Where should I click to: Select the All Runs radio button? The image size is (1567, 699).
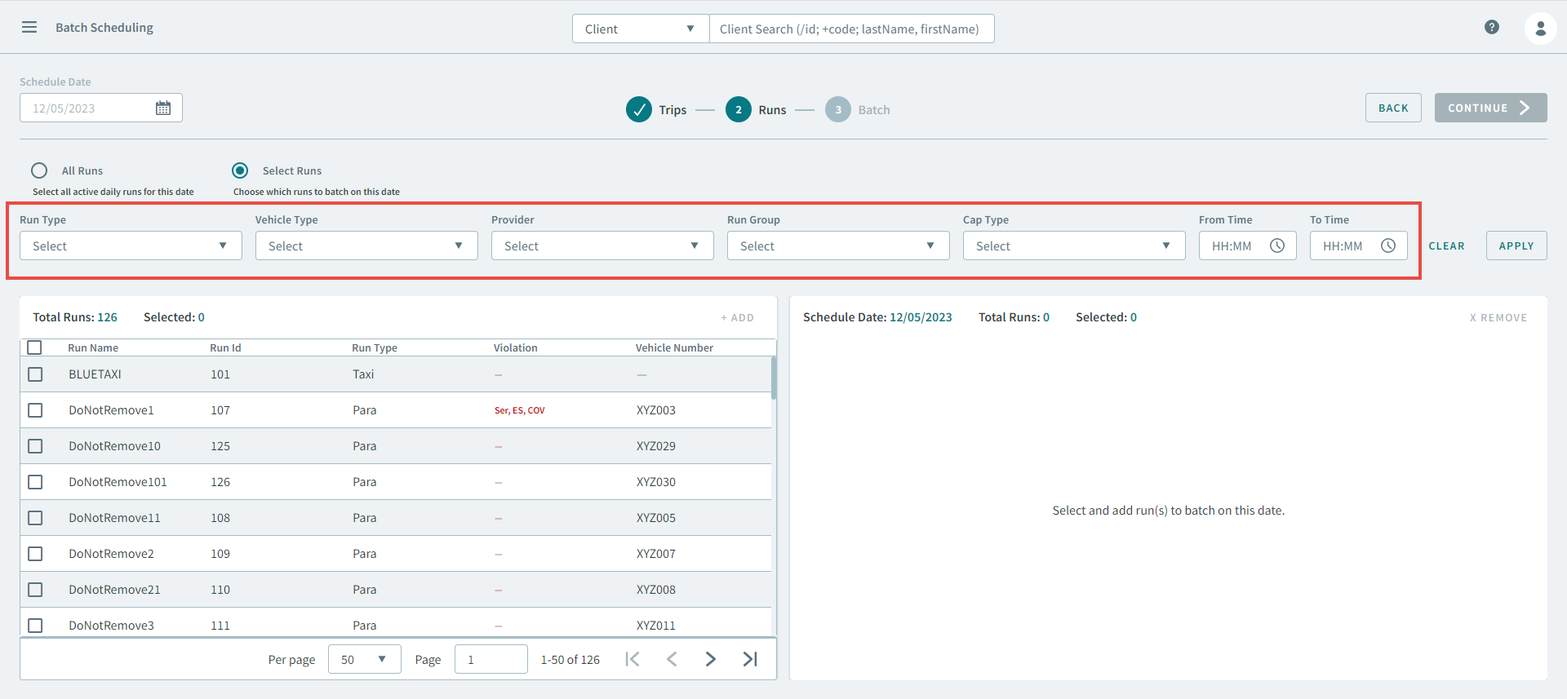coord(39,170)
